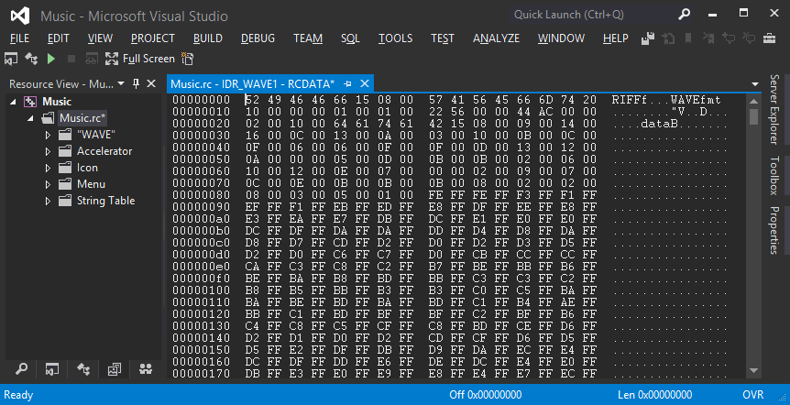Click the Save All floppy disks icon
This screenshot has width=790, height=405.
pos(648,38)
